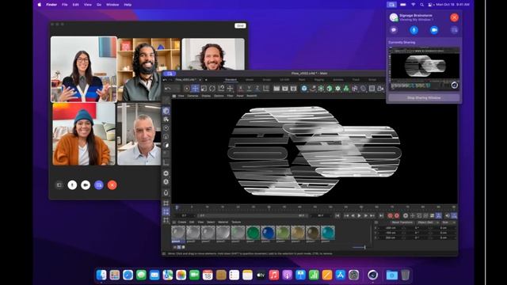Open the Object (Rel) coordinate dropdown
This screenshot has height=285, width=507.
point(427,222)
